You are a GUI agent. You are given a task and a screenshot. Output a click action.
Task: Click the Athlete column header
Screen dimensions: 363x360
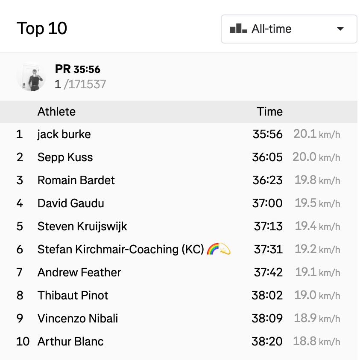tap(56, 111)
